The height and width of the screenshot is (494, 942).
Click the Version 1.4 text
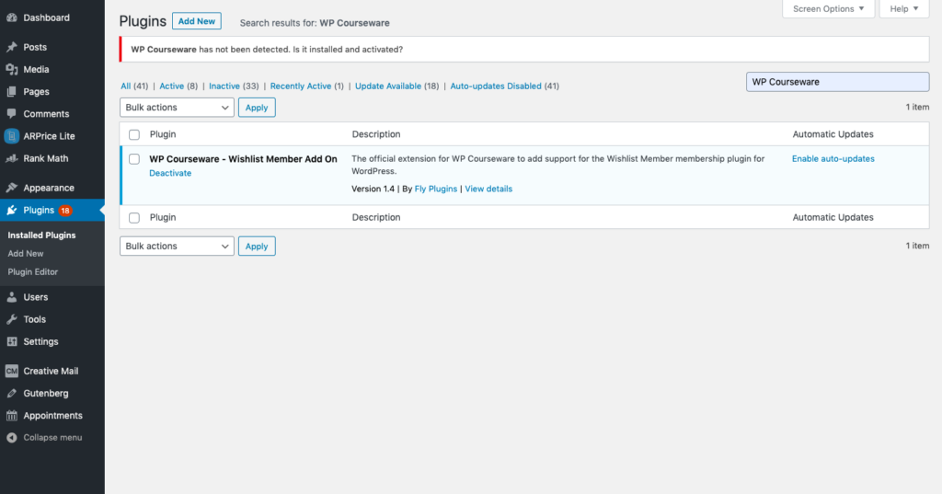[x=373, y=189]
